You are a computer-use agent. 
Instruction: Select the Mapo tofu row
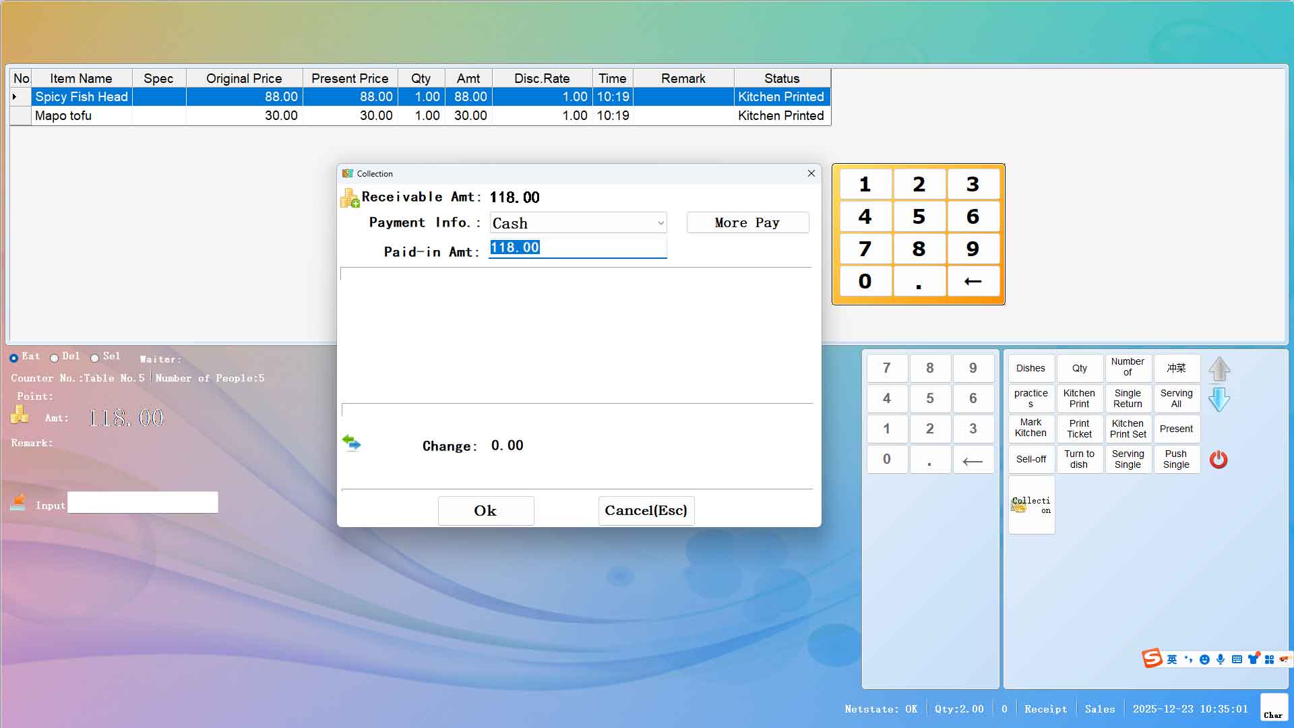(63, 116)
